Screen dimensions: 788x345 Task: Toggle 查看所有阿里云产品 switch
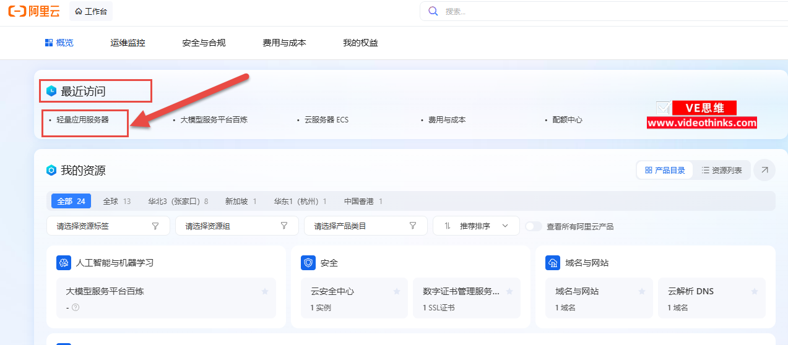[533, 226]
